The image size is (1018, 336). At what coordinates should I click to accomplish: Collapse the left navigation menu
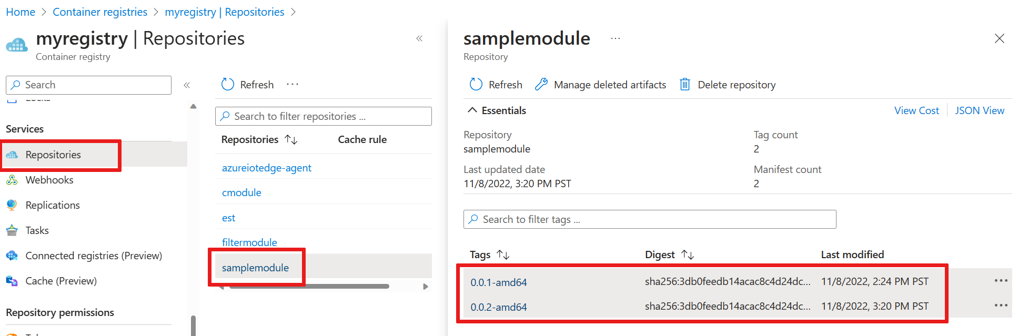187,85
